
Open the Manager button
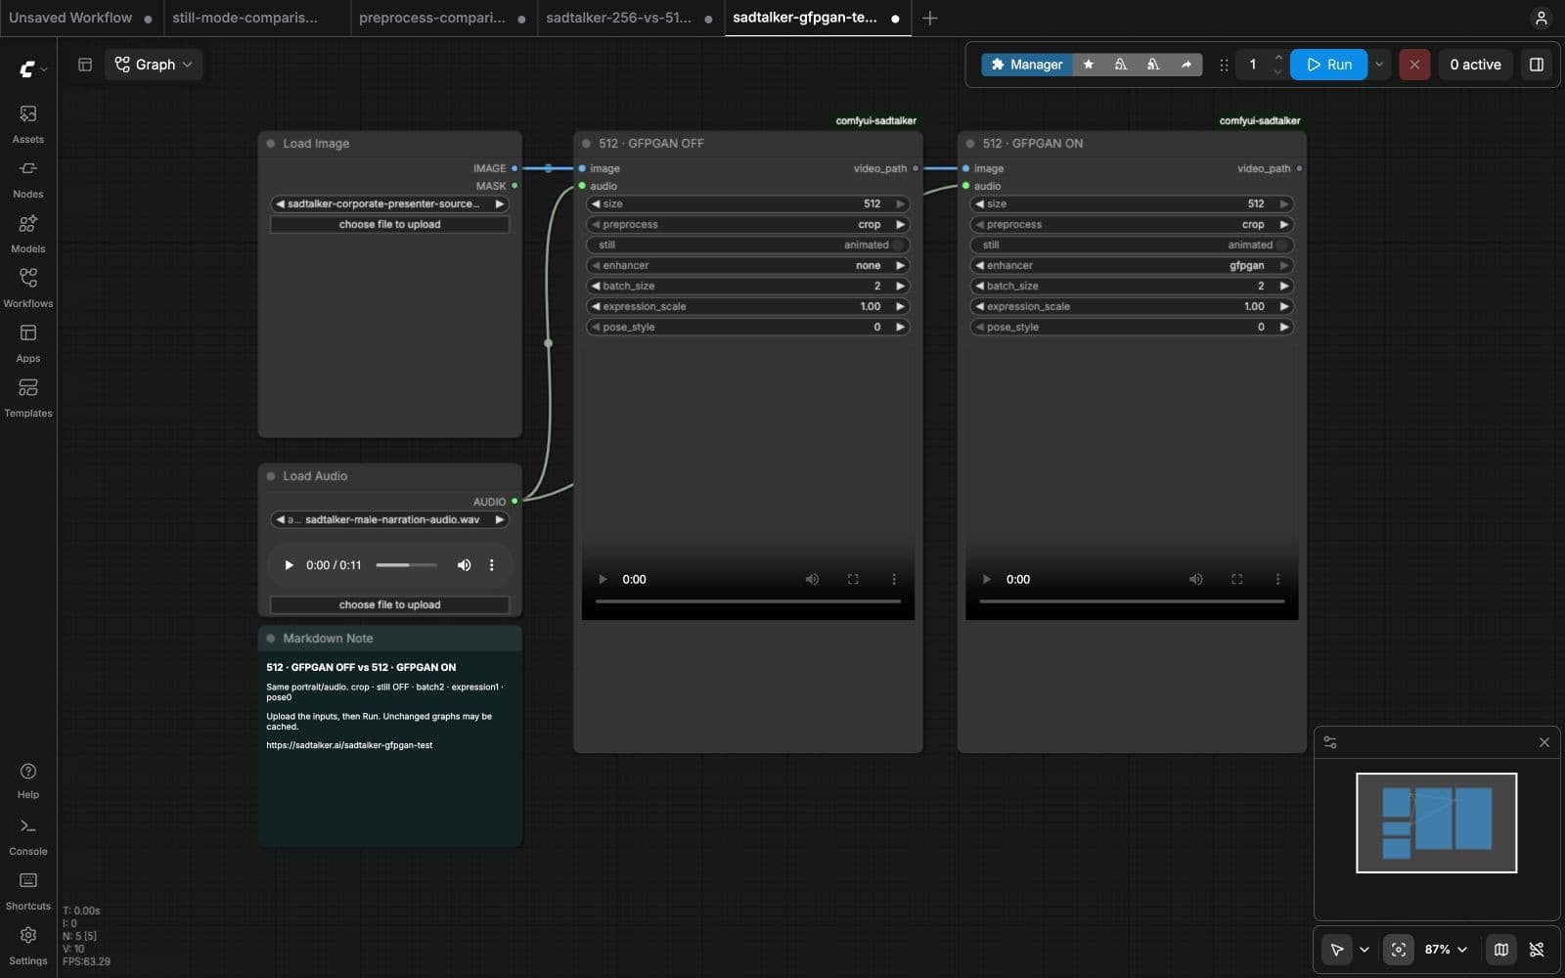1026,65
